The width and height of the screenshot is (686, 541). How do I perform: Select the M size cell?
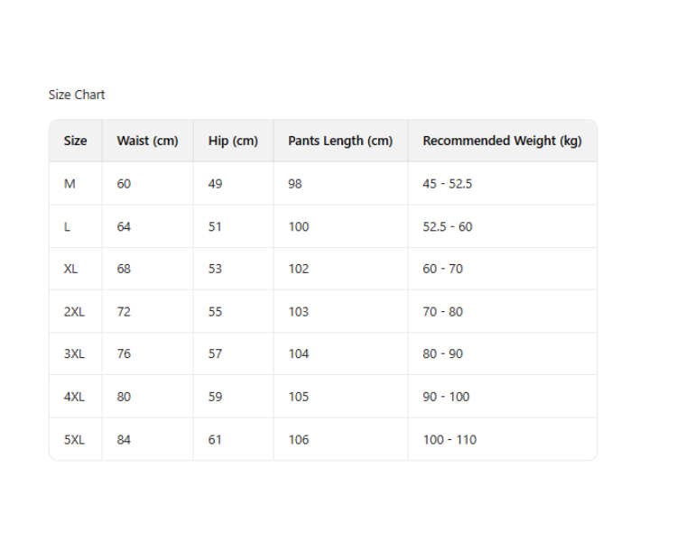70,184
